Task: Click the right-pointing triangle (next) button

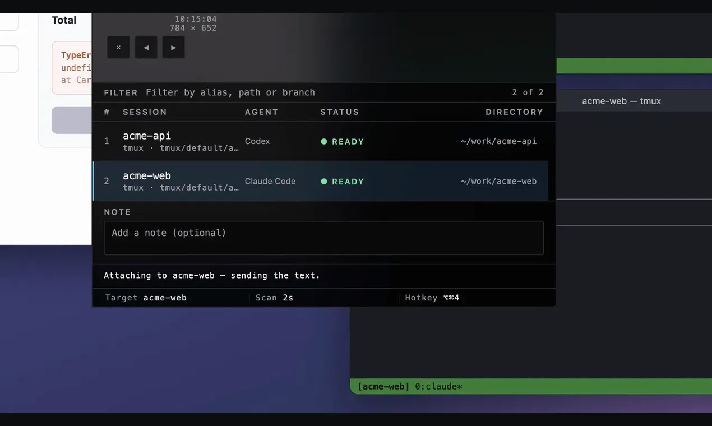Action: [x=174, y=48]
